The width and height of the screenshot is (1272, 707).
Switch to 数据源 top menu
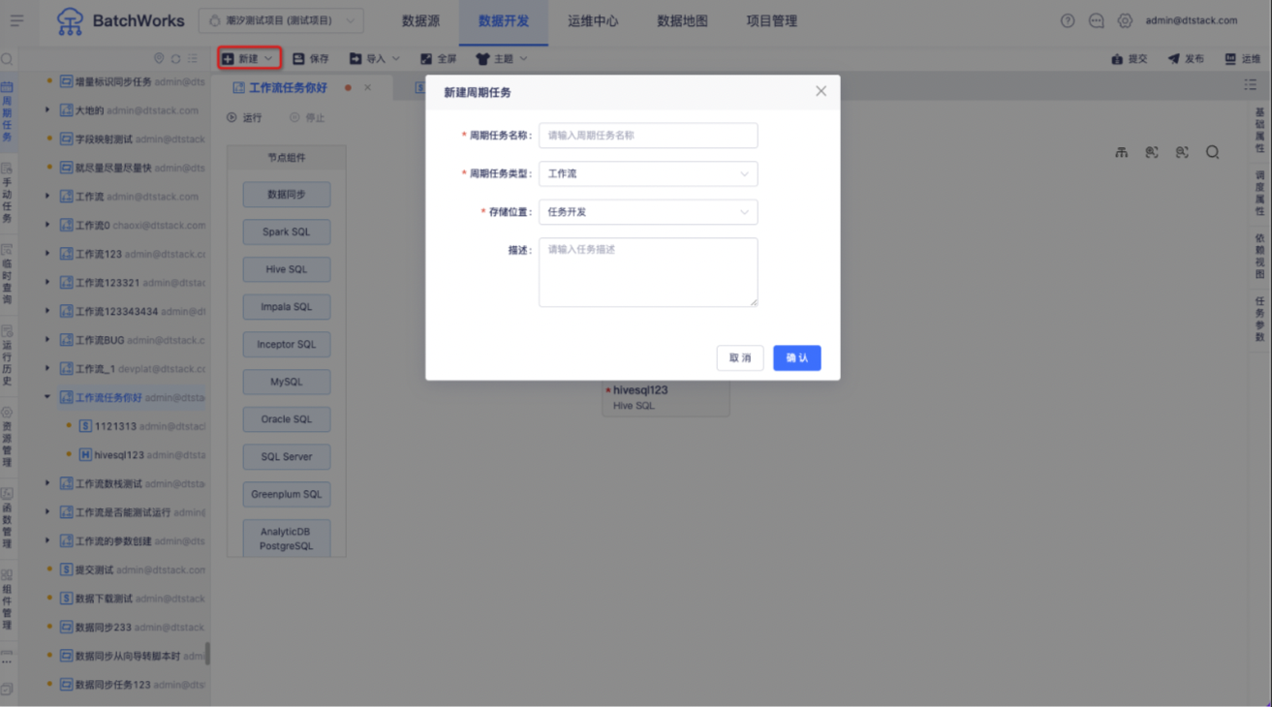420,21
